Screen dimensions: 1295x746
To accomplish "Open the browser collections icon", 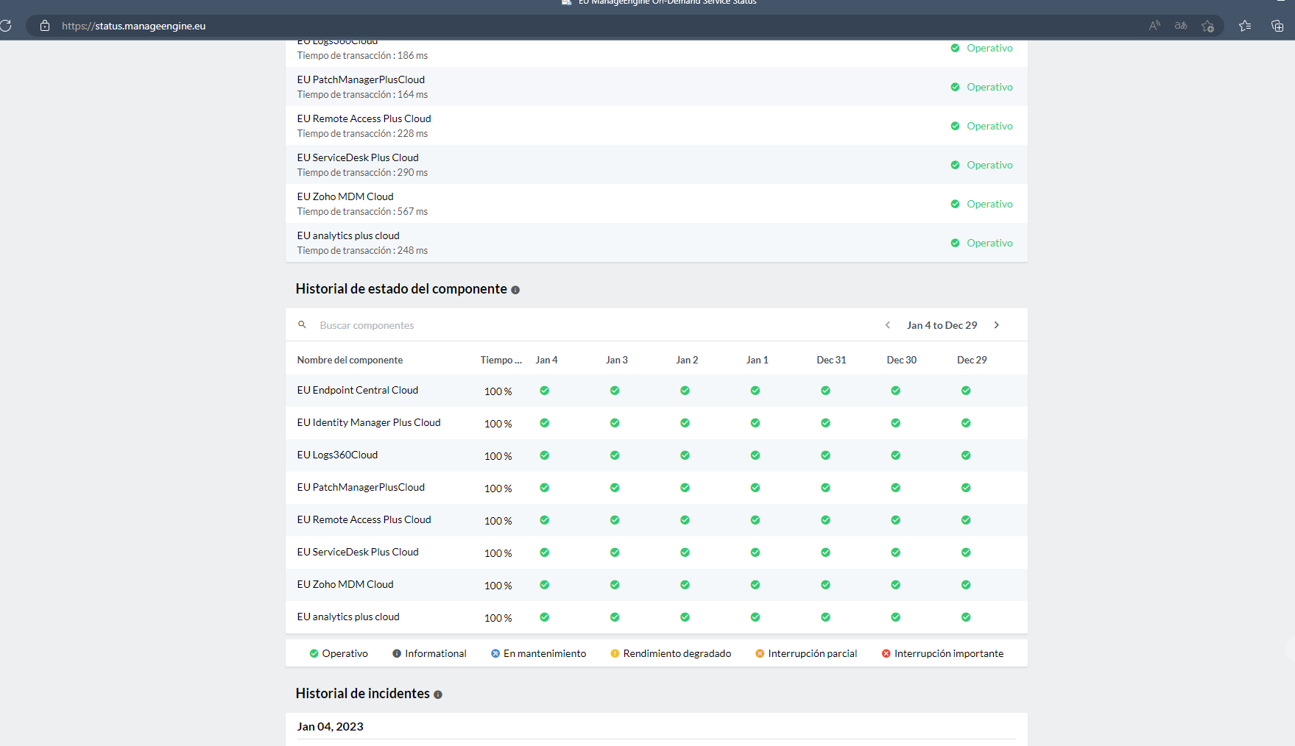I will pos(1277,26).
